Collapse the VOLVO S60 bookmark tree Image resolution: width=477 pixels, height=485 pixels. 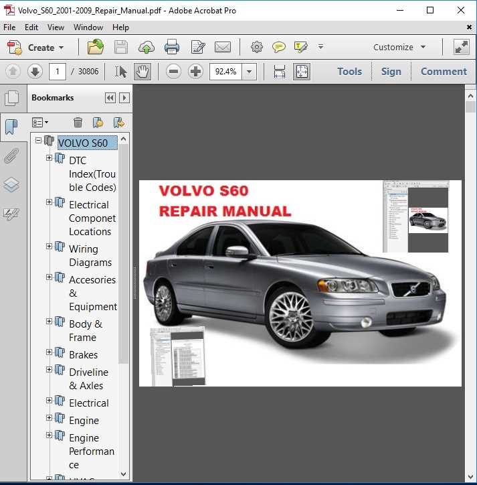click(x=38, y=141)
